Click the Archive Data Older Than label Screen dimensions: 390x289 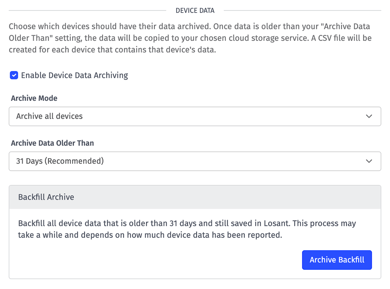click(x=52, y=143)
